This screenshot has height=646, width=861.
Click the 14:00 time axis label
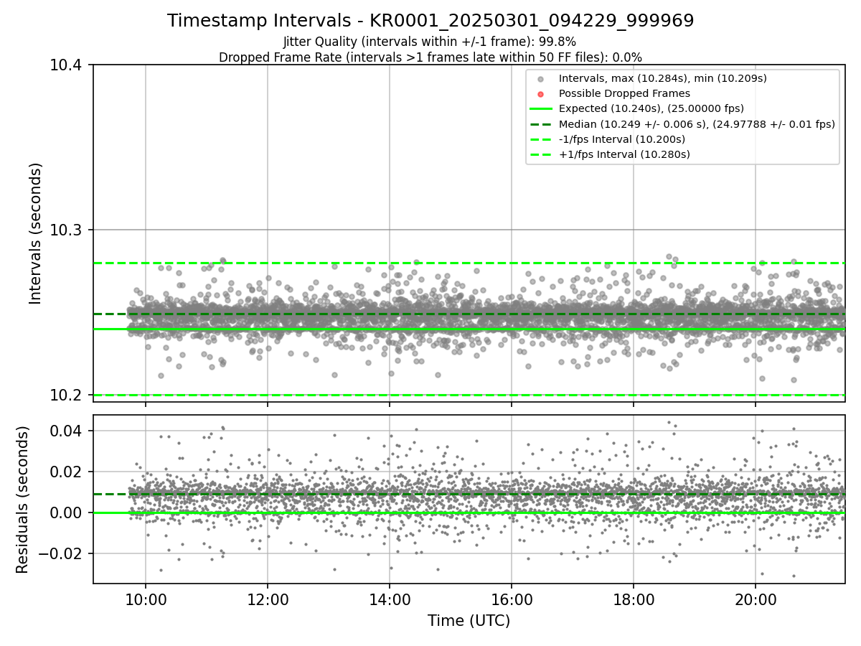390,599
